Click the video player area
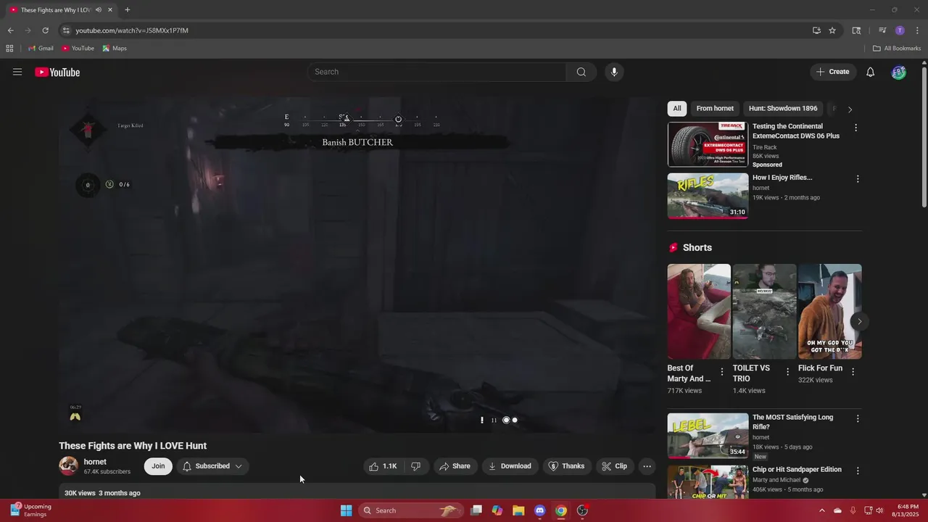The height and width of the screenshot is (522, 928). [x=357, y=265]
